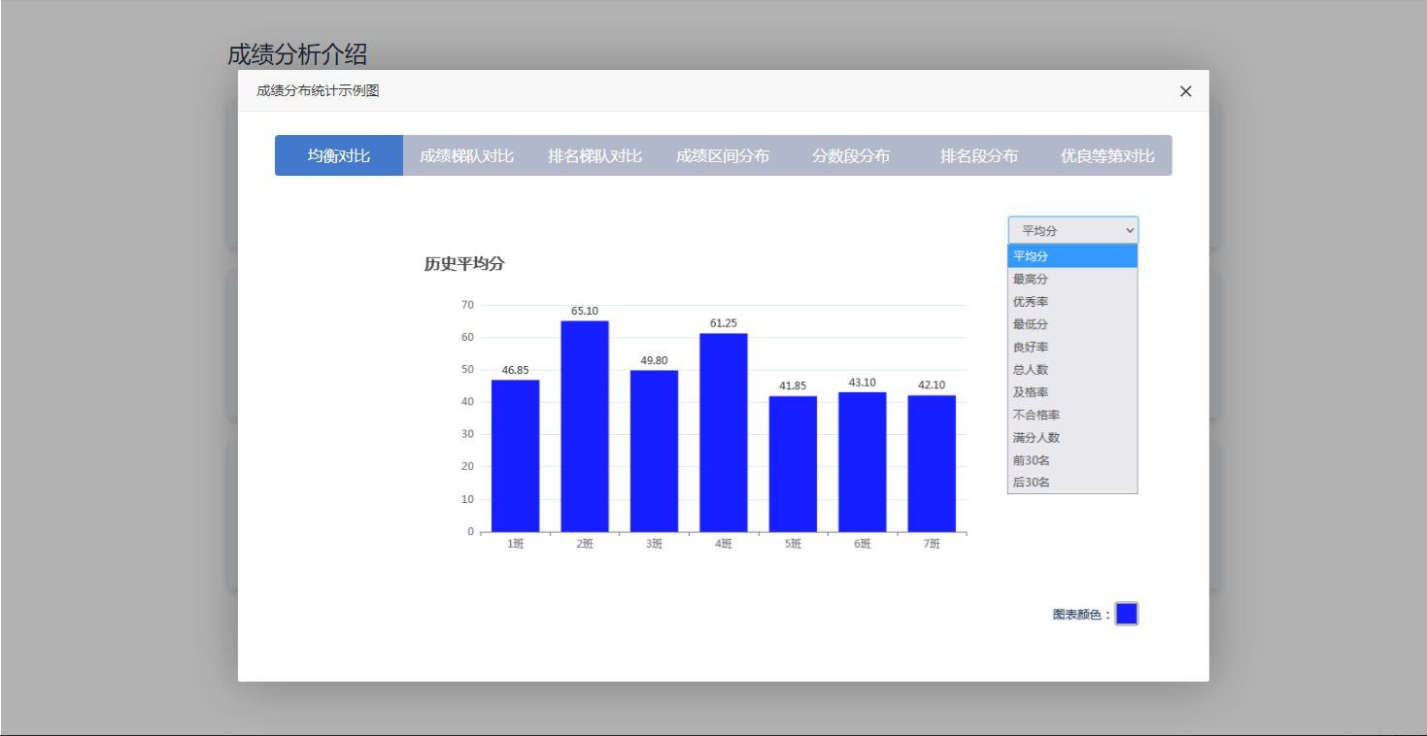Click the 成绩分析介绍 page heading
1427x736 pixels.
tap(297, 54)
